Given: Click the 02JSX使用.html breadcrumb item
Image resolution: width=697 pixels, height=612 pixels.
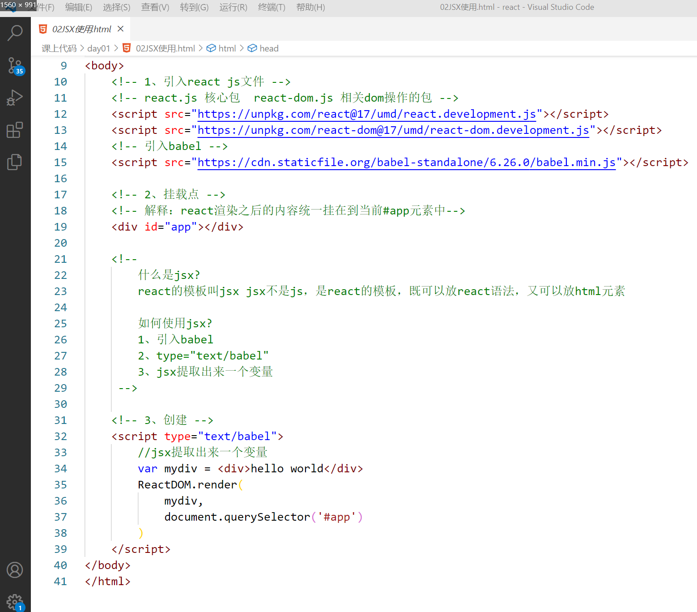Looking at the screenshot, I should [x=159, y=48].
